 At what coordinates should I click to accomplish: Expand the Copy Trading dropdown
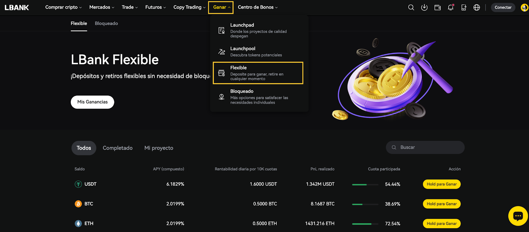click(x=189, y=7)
